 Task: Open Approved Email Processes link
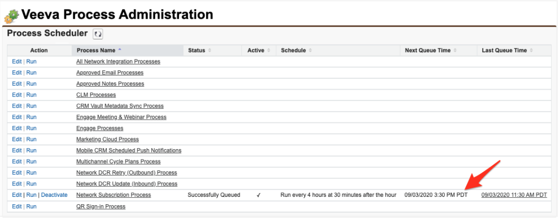click(x=110, y=73)
